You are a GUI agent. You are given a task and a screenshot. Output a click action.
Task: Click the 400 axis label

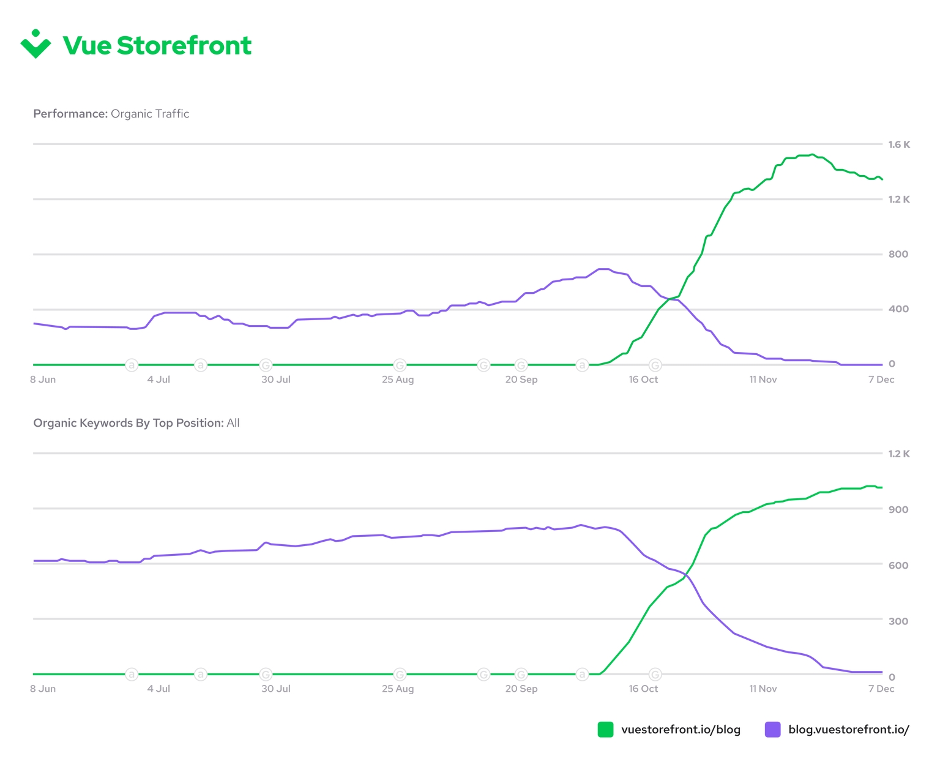tap(898, 309)
